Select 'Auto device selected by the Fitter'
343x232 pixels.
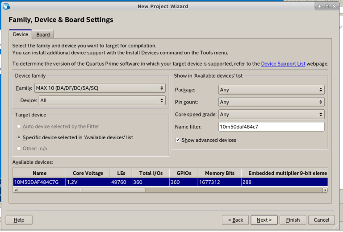click(19, 126)
